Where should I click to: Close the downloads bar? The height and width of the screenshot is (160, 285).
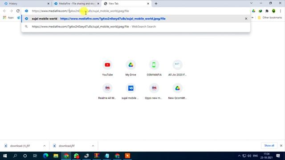coord(281,146)
